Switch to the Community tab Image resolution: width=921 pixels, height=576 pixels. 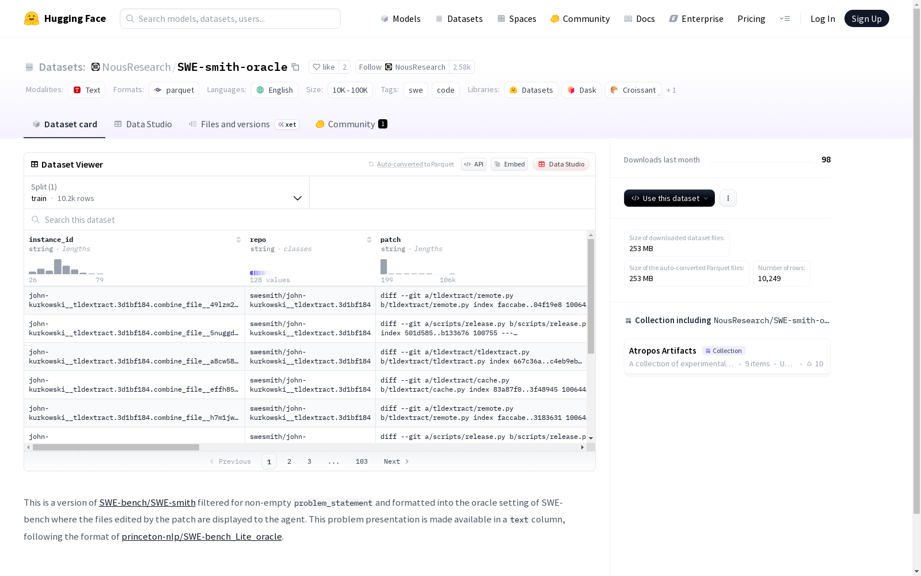(352, 124)
